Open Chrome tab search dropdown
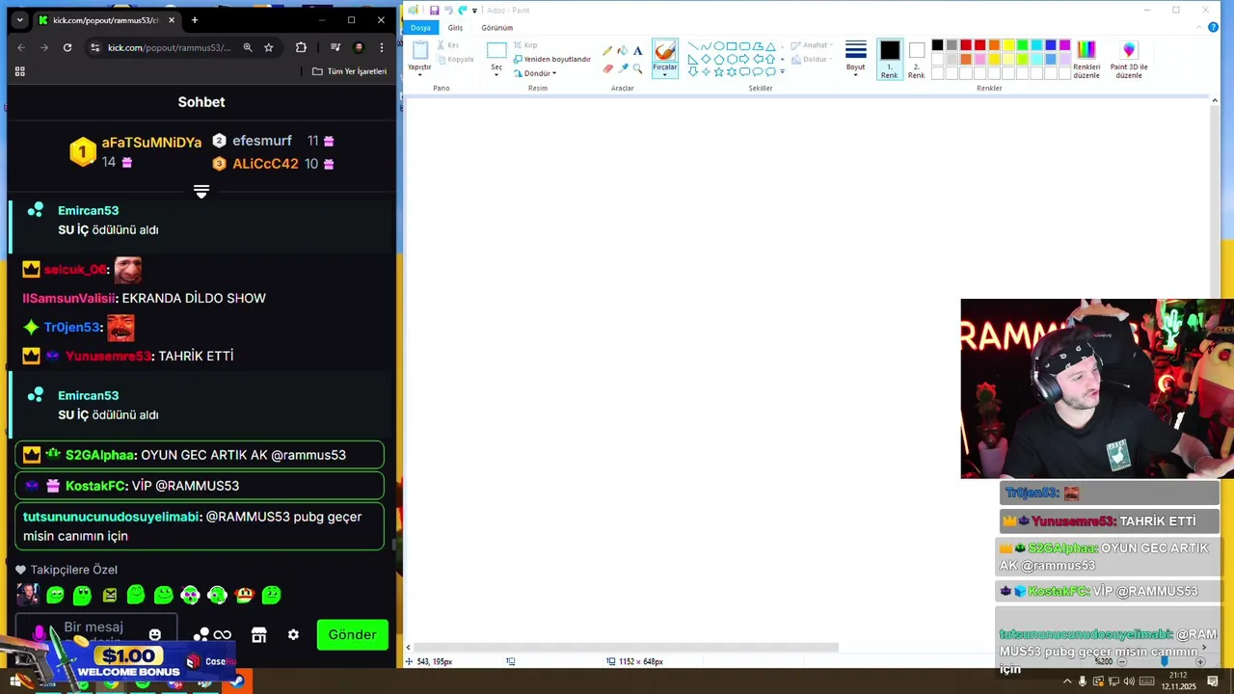Screen dimensions: 1234x694 click(x=19, y=20)
